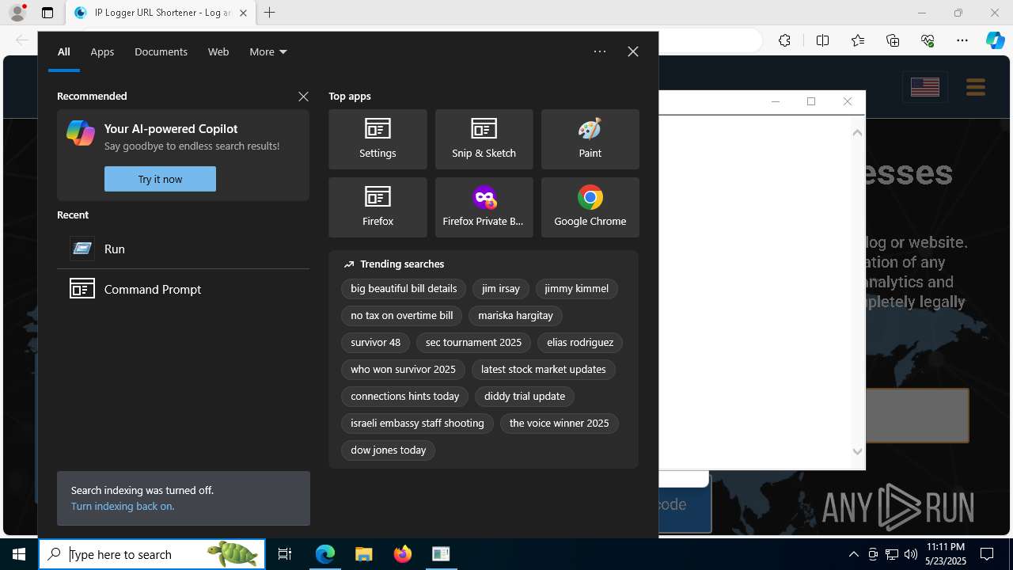Open the volume control in tray
The height and width of the screenshot is (570, 1013).
click(x=911, y=554)
